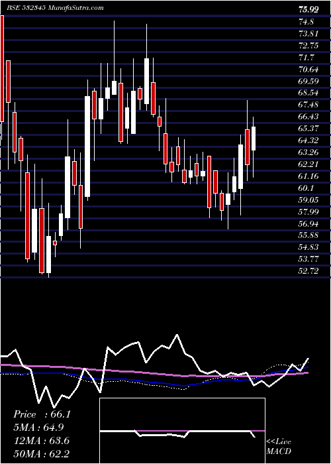Click the 68.54 price level
This screenshot has width=331, height=464.
tap(309, 93)
